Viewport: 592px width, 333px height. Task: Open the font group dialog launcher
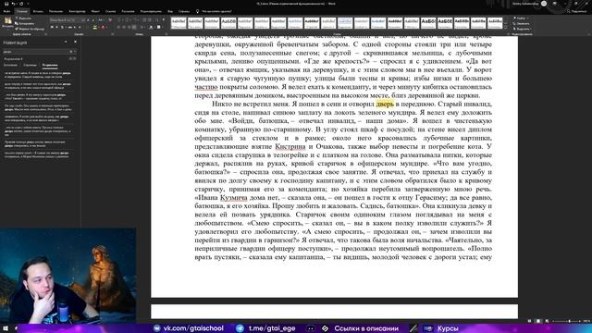coord(113,34)
